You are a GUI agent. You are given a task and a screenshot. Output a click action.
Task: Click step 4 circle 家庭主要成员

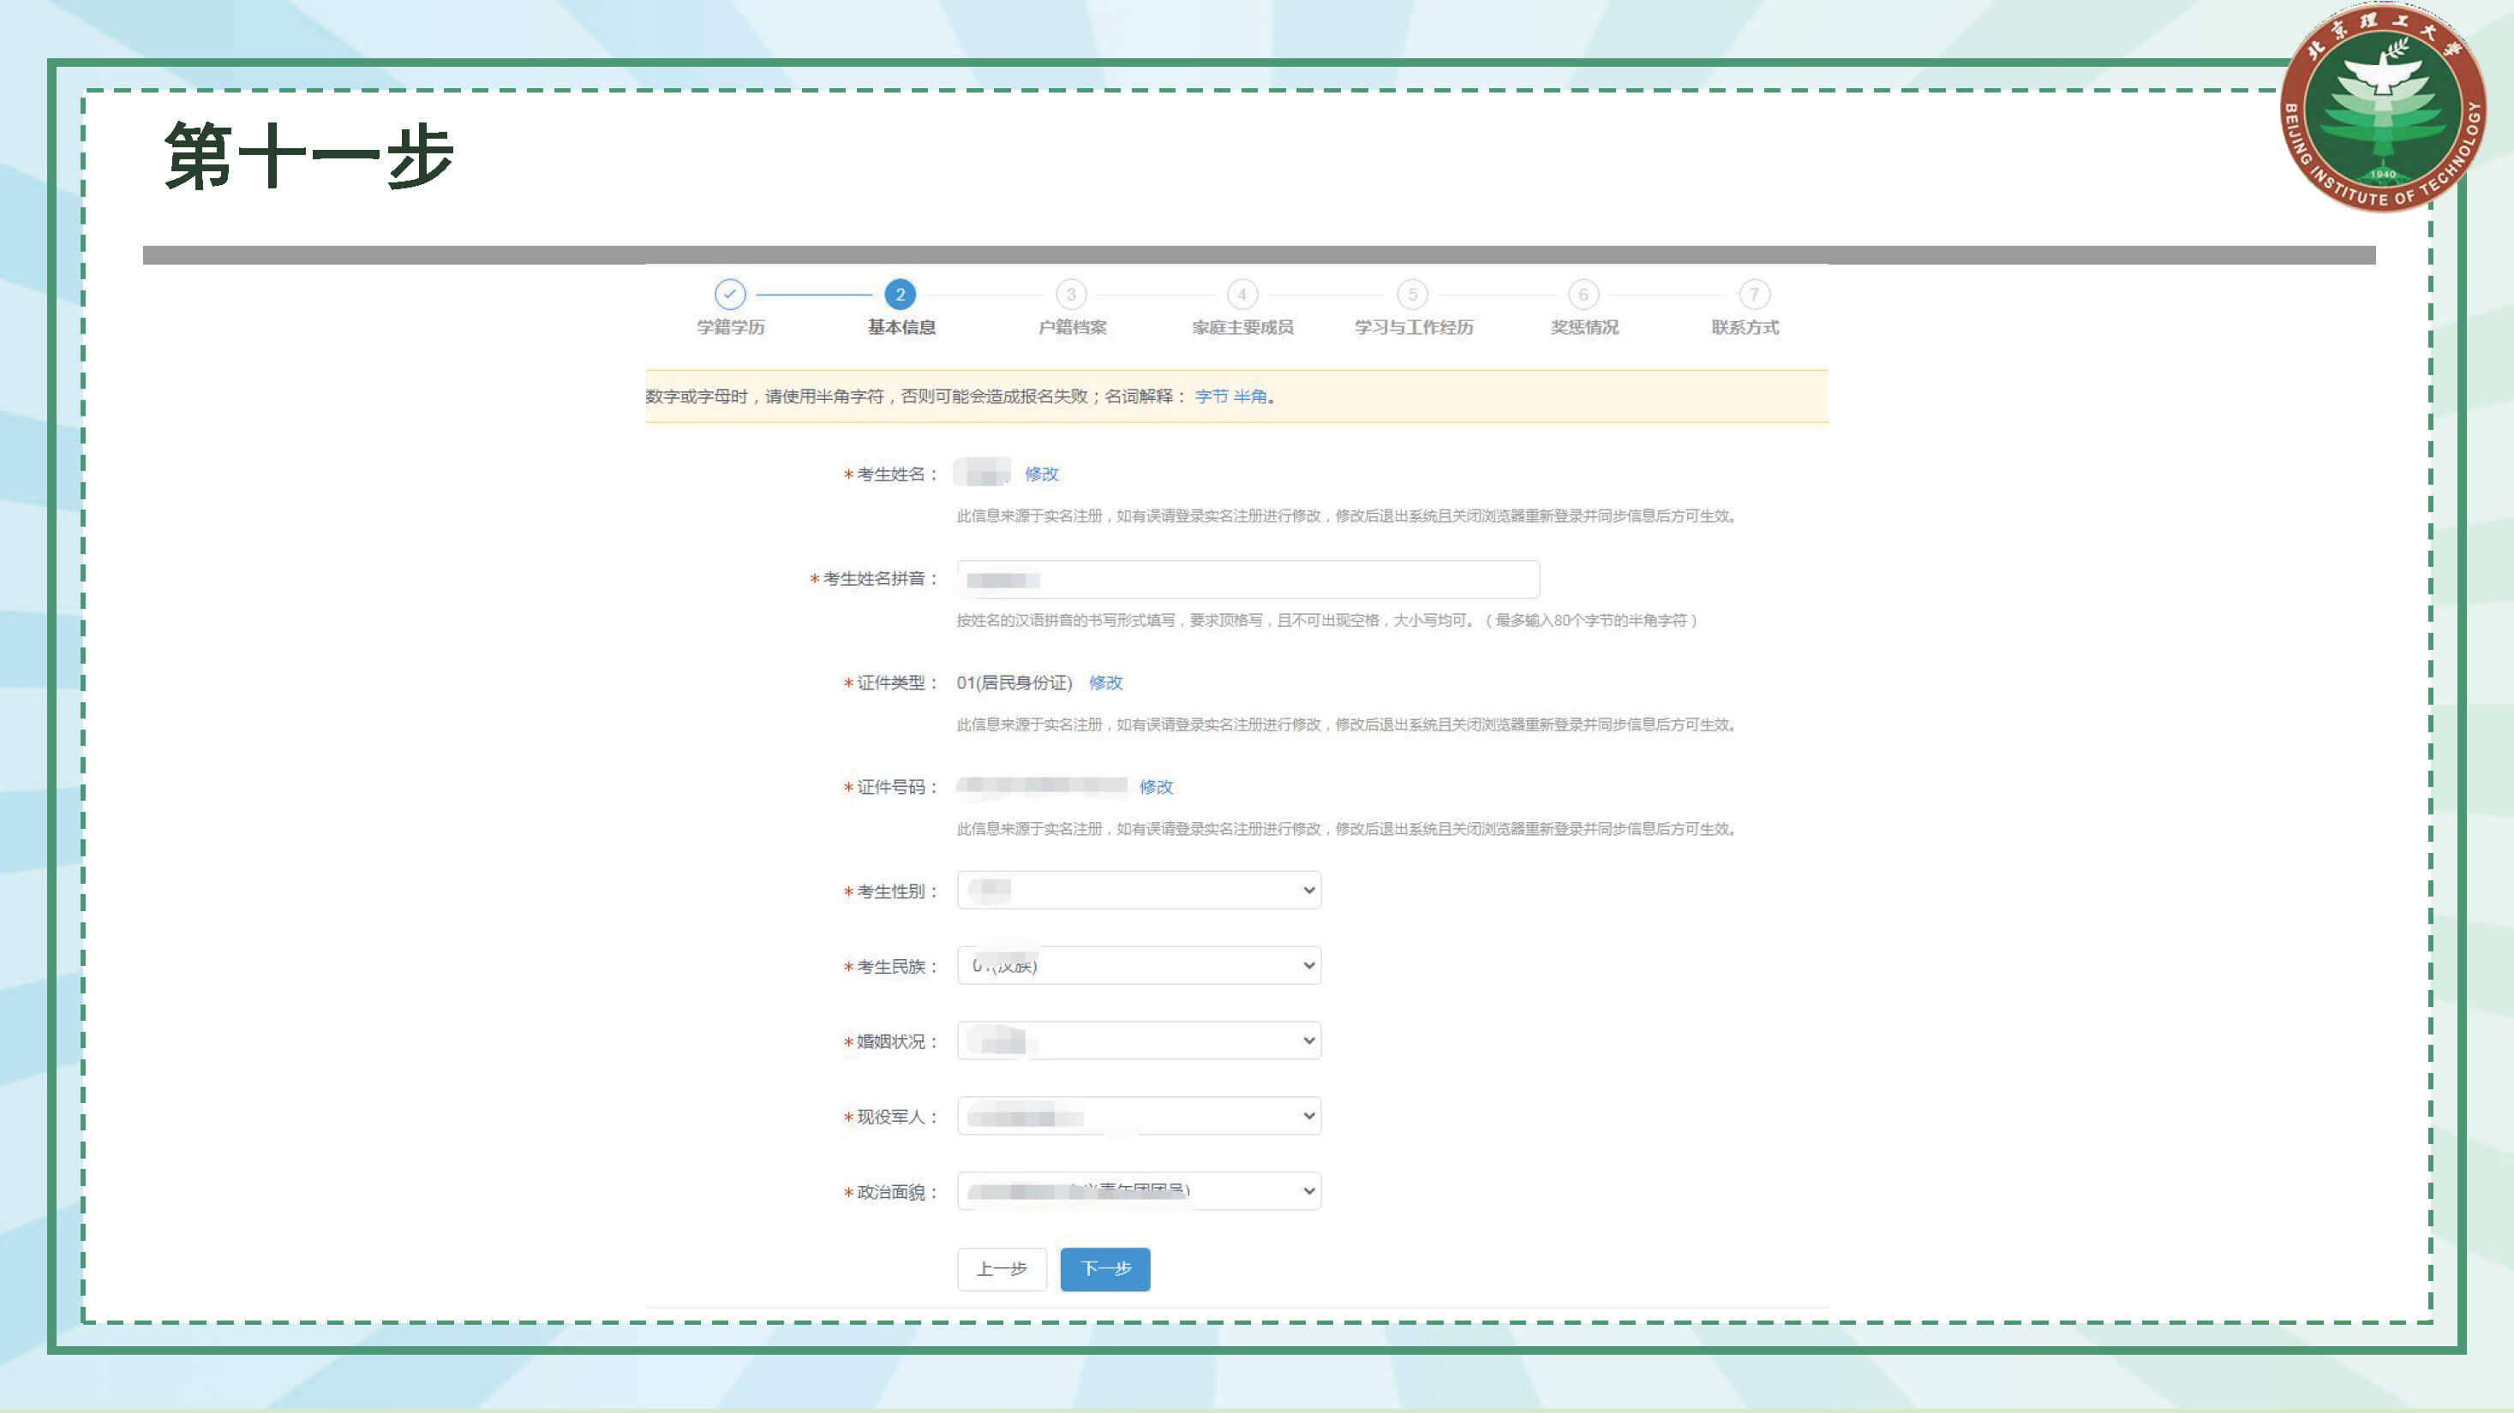coord(1242,294)
